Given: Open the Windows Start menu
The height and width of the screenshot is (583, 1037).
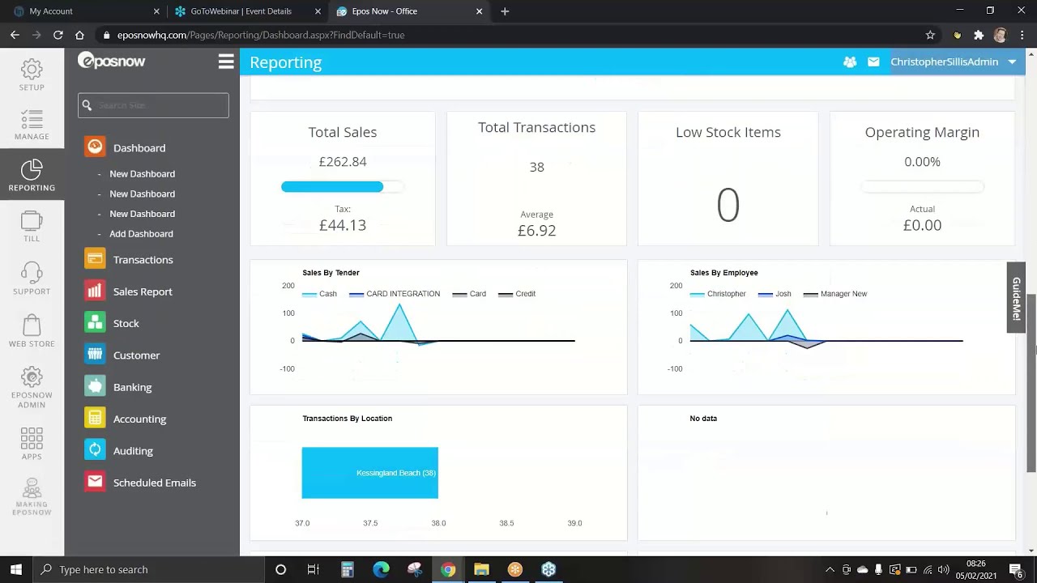Looking at the screenshot, I should click(x=15, y=569).
